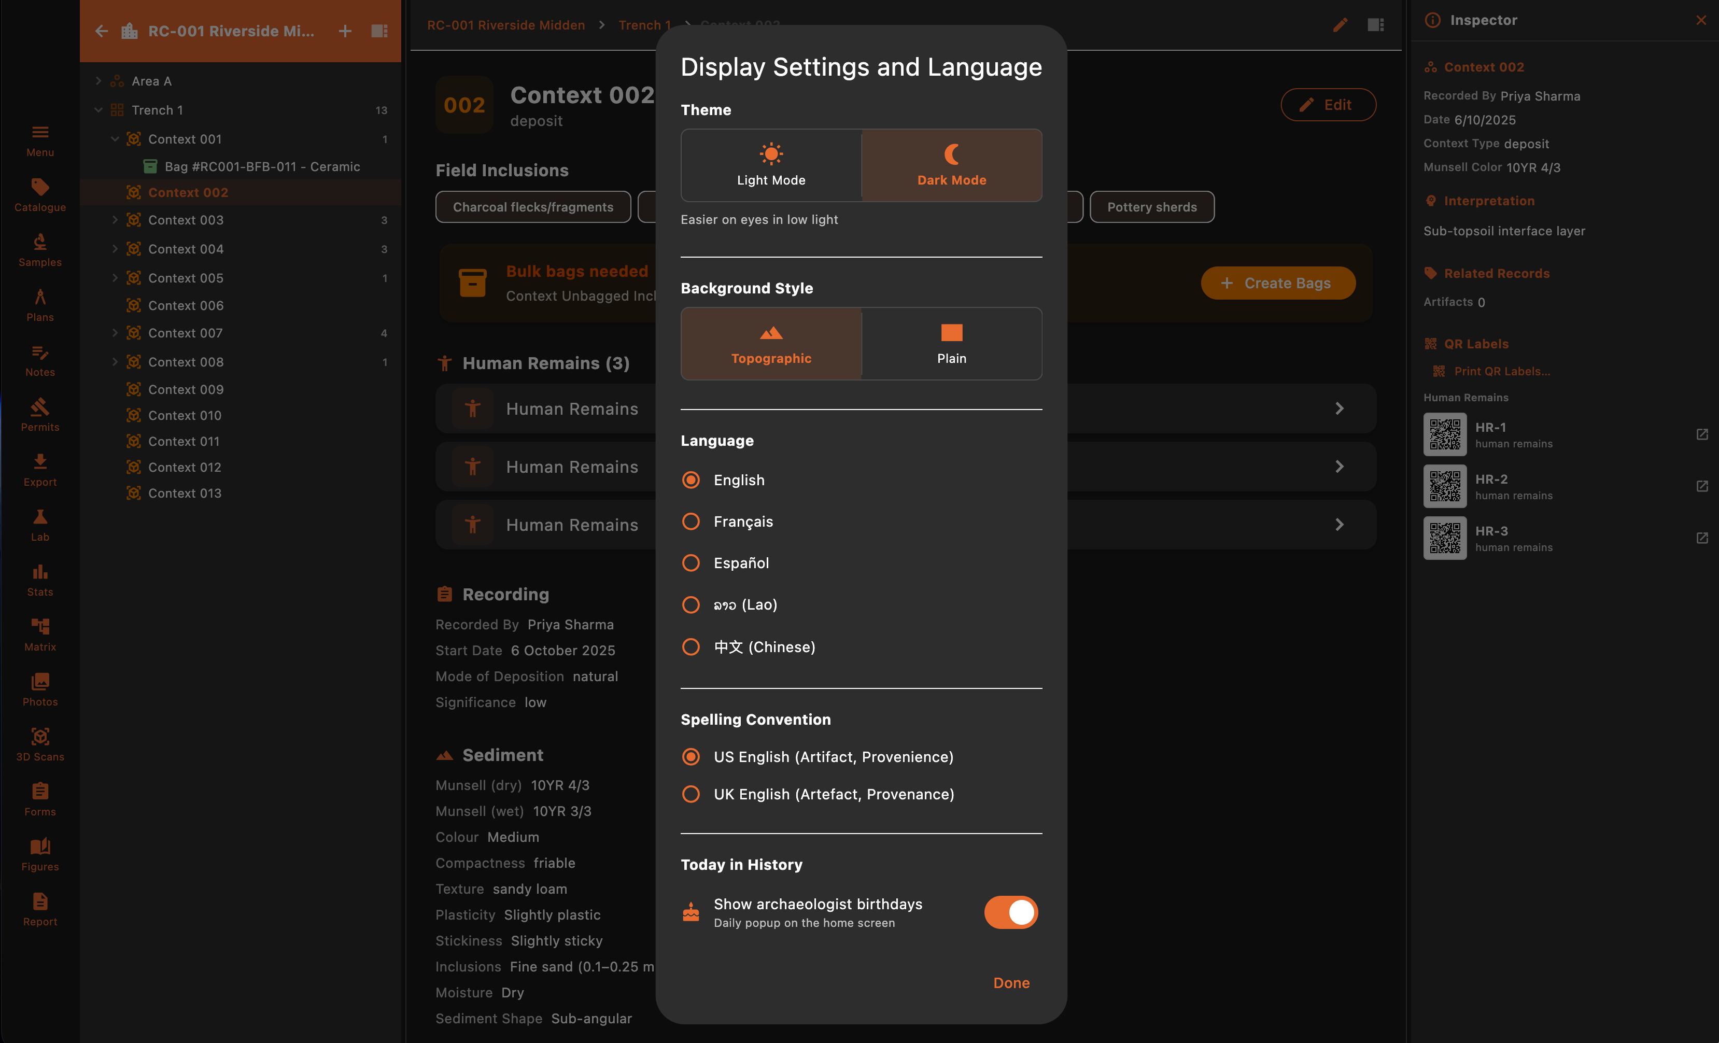Click the Create Bags button
The height and width of the screenshot is (1043, 1719).
pos(1278,283)
